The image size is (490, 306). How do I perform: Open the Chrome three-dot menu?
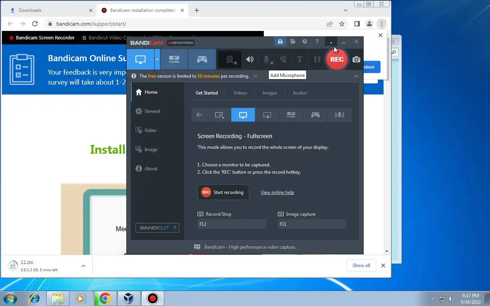pyautogui.click(x=382, y=24)
